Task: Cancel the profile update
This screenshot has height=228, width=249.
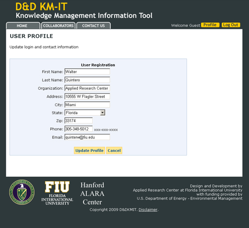Action: [114, 150]
